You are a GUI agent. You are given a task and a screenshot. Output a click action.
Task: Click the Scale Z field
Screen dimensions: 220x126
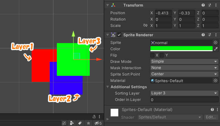(210, 26)
